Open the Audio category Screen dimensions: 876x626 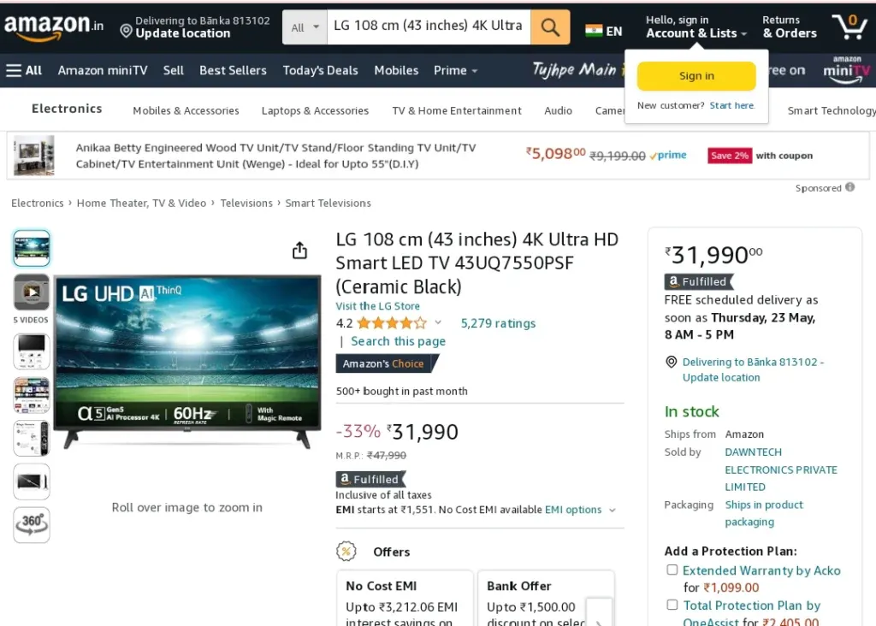pyautogui.click(x=558, y=110)
